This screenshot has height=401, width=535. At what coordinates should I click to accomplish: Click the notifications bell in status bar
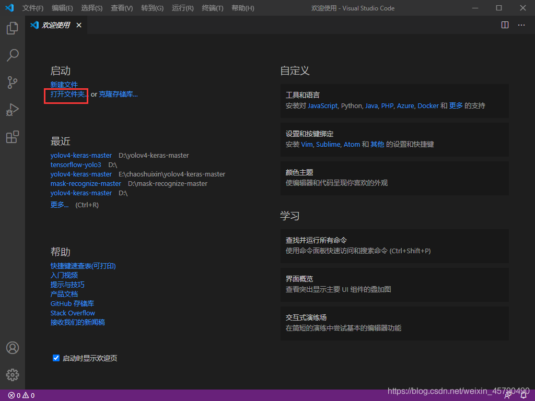(524, 396)
